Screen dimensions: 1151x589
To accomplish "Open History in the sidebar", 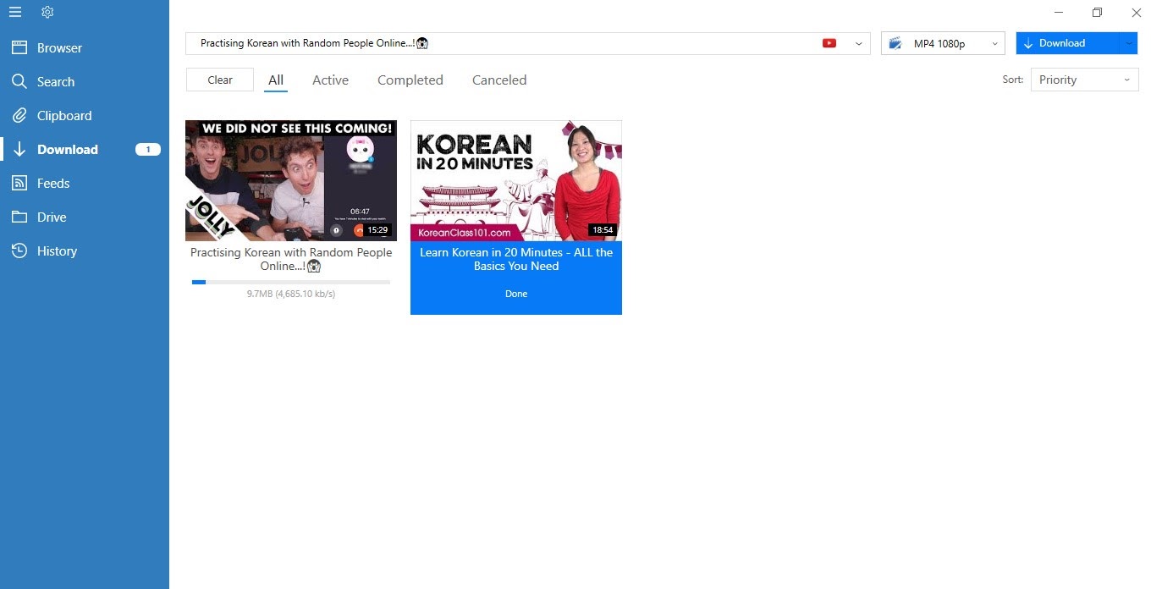I will (85, 251).
